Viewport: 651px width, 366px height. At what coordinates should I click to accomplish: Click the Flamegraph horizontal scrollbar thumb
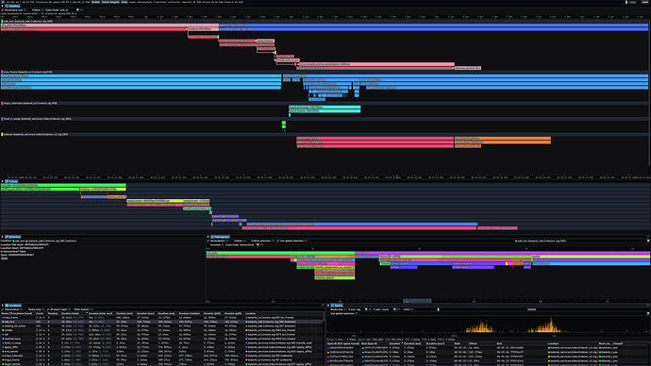(x=417, y=300)
